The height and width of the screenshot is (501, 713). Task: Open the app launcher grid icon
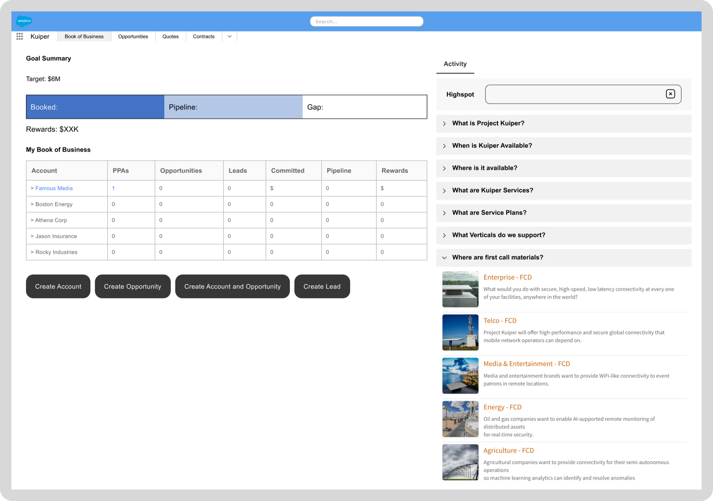click(x=20, y=37)
